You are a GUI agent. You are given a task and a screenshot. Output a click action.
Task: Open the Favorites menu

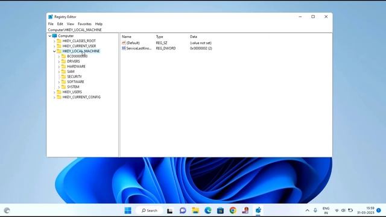tap(84, 24)
